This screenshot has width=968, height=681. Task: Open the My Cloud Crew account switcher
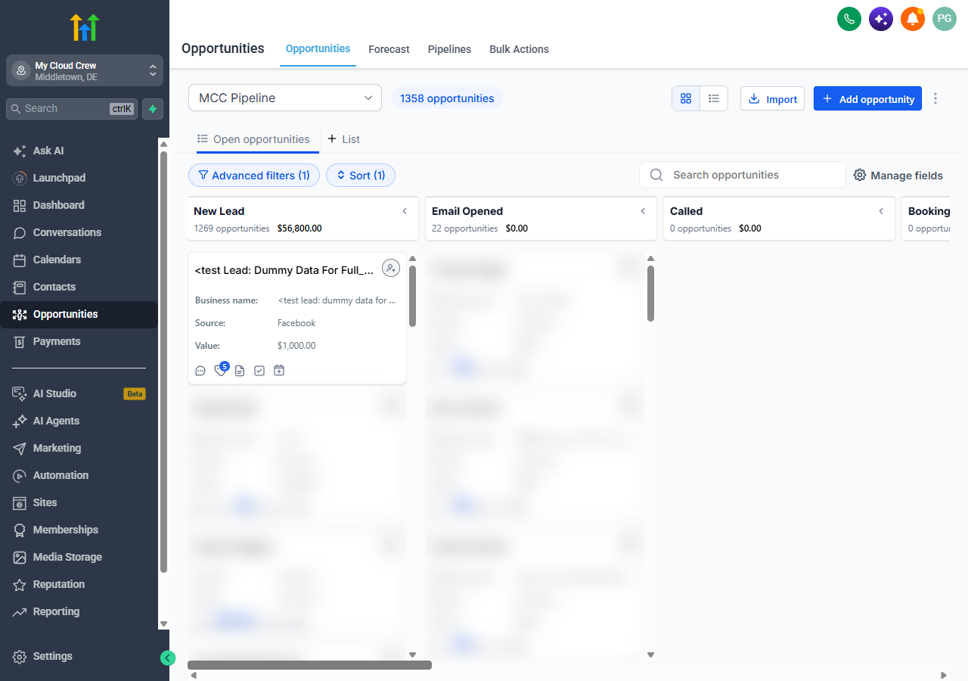(x=85, y=70)
